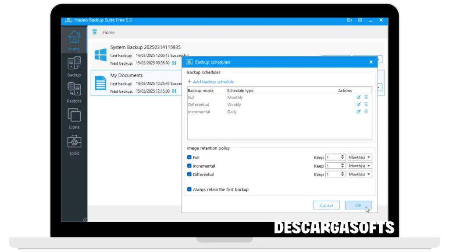This screenshot has width=449, height=252.
Task: Expand Month(s) dropdown for Incremental retention
Action: point(360,166)
